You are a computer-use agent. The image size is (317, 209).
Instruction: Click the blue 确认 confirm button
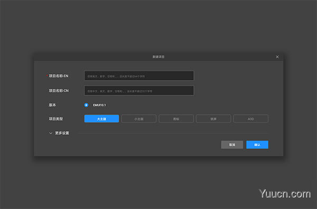click(257, 145)
